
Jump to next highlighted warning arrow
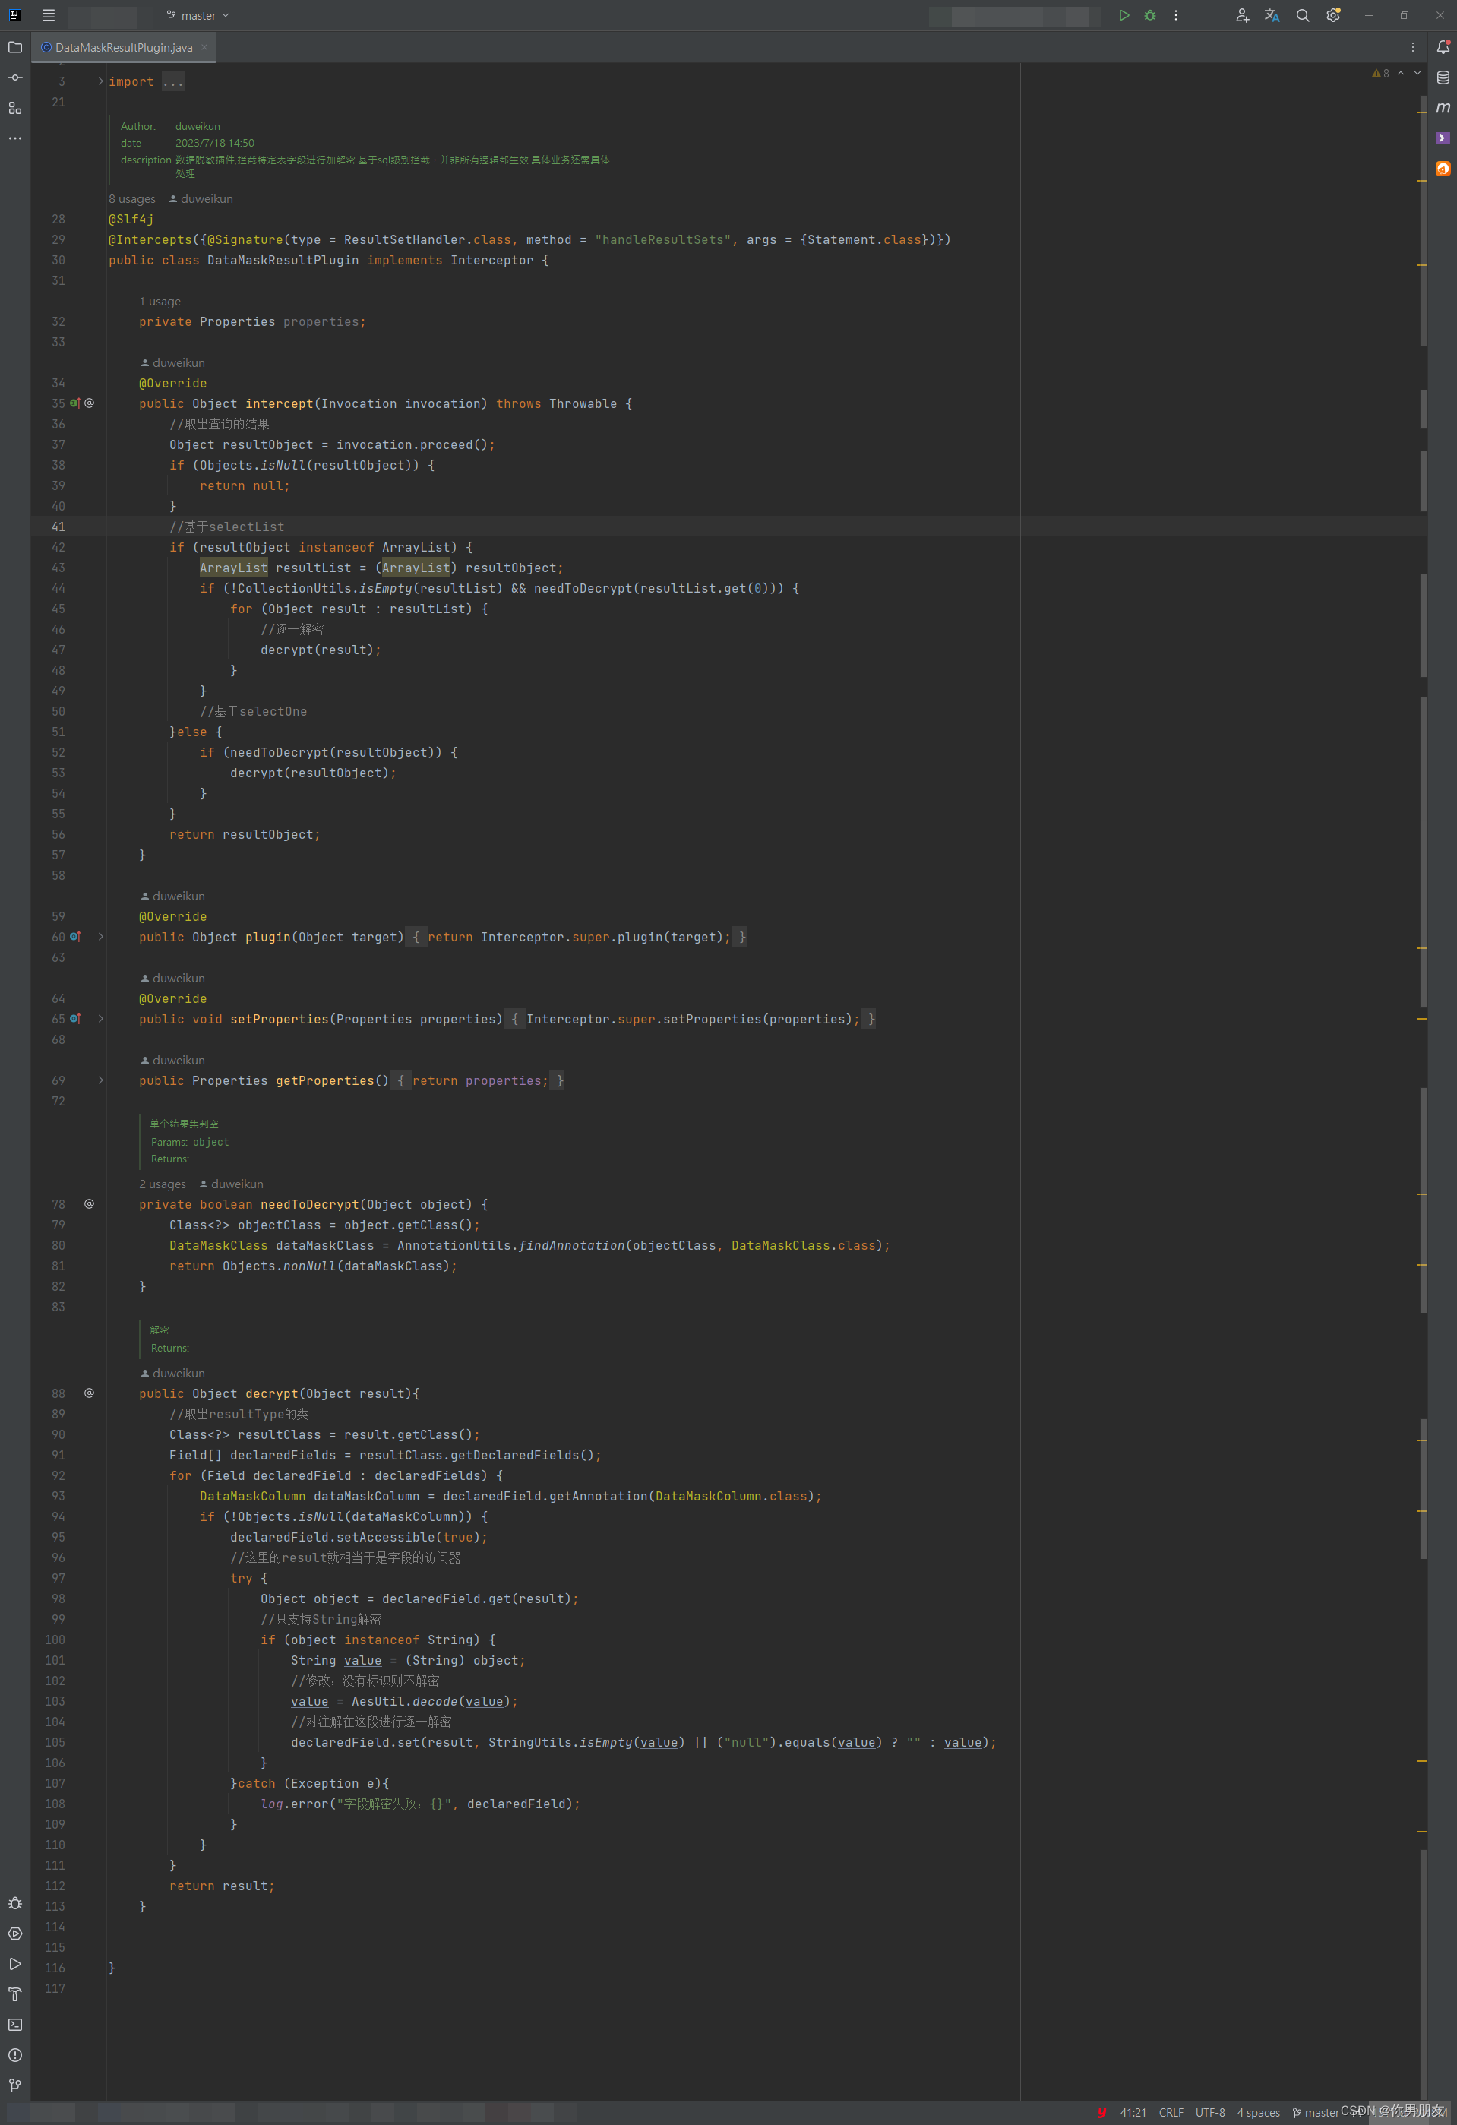click(1417, 73)
